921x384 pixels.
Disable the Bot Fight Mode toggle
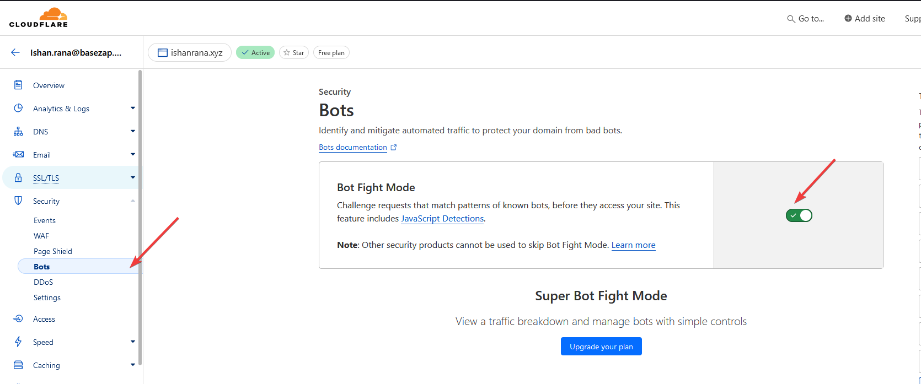[799, 215]
